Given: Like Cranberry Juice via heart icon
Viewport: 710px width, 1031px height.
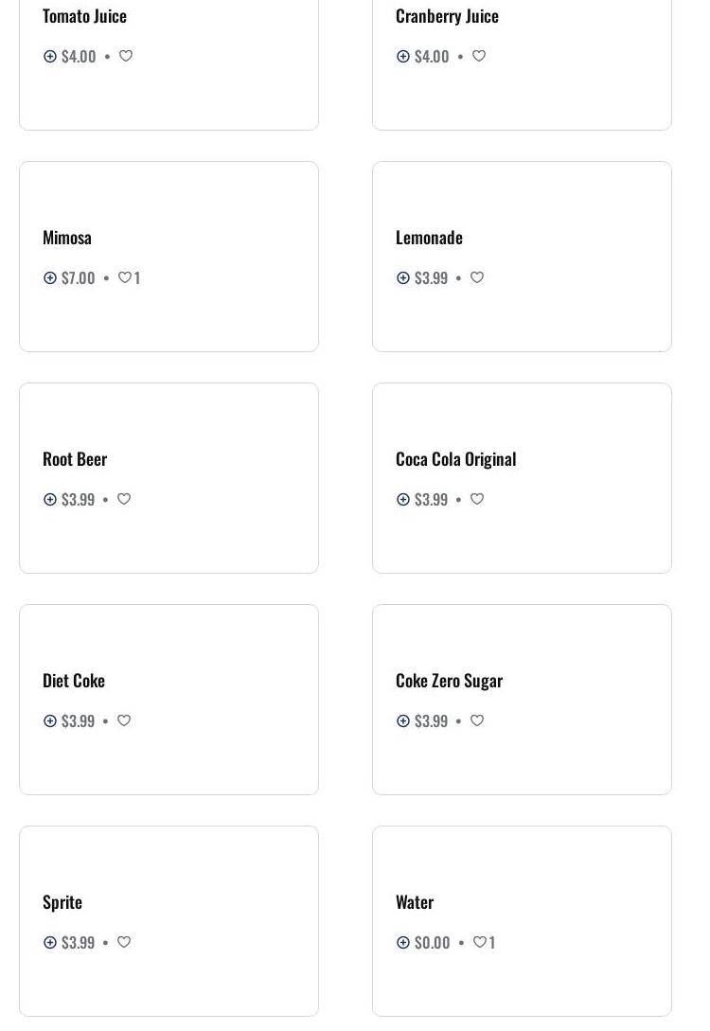Looking at the screenshot, I should [479, 56].
